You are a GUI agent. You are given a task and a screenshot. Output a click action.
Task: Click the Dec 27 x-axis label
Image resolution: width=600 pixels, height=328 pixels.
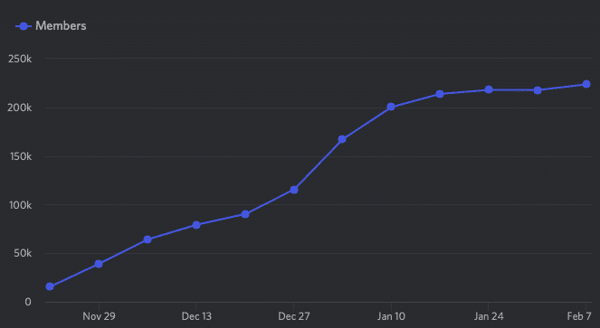click(294, 316)
